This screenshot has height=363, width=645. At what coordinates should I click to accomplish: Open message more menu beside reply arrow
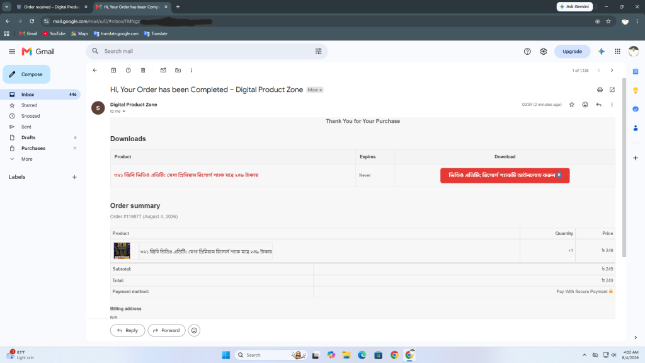[612, 105]
